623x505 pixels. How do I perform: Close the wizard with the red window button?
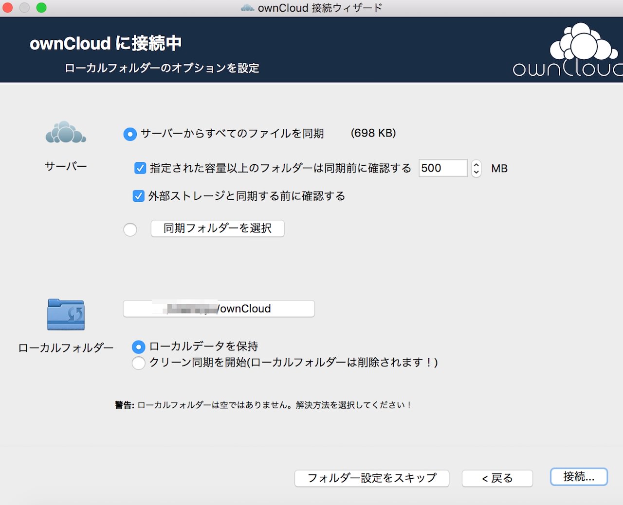pyautogui.click(x=8, y=8)
